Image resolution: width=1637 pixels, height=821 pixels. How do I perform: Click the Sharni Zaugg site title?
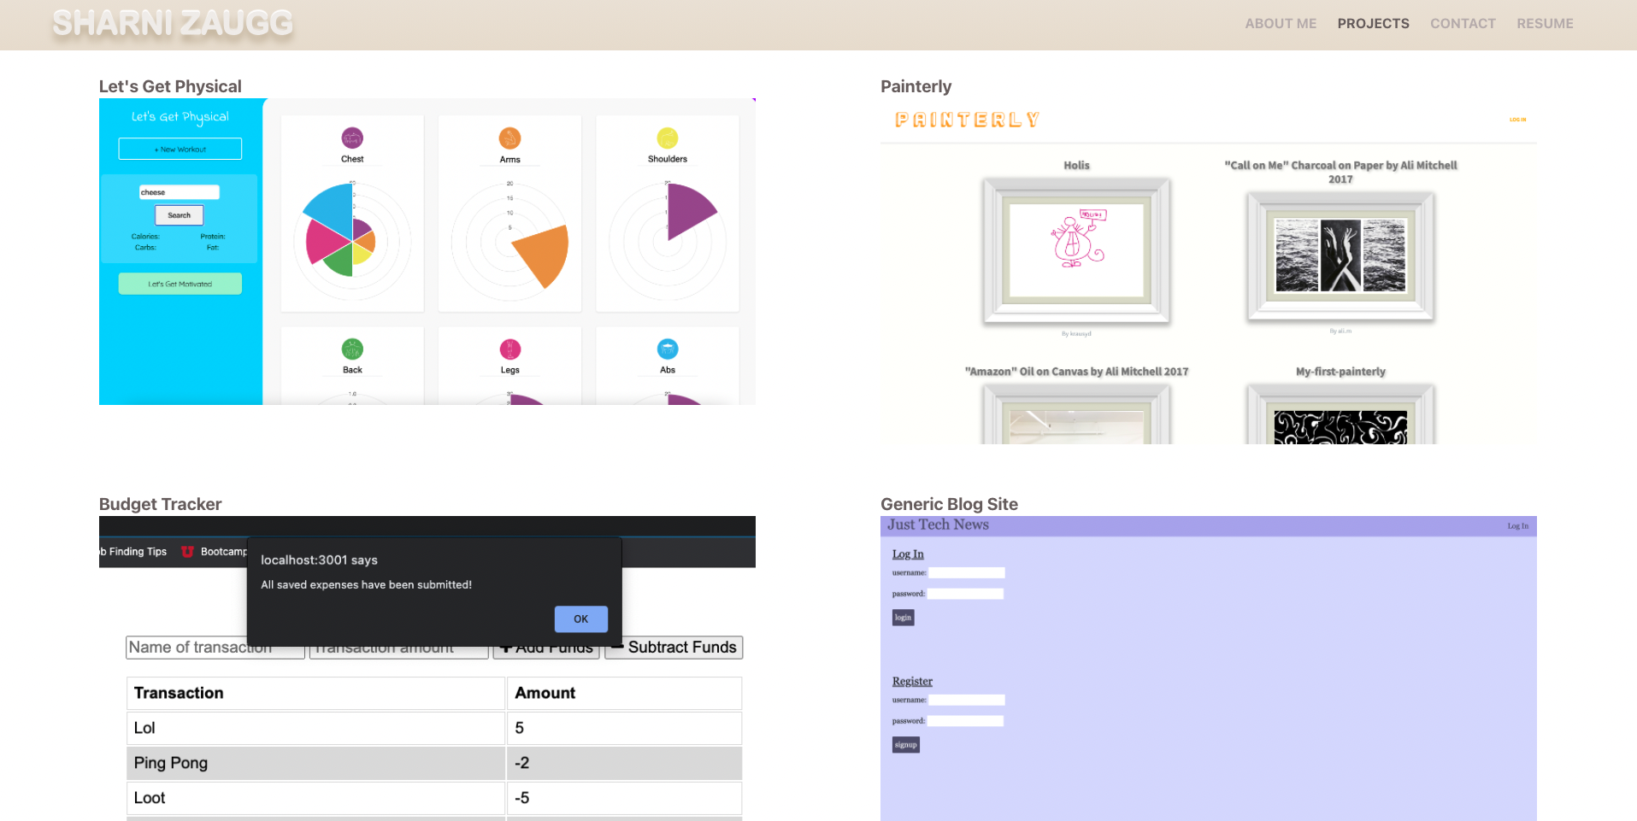click(173, 23)
